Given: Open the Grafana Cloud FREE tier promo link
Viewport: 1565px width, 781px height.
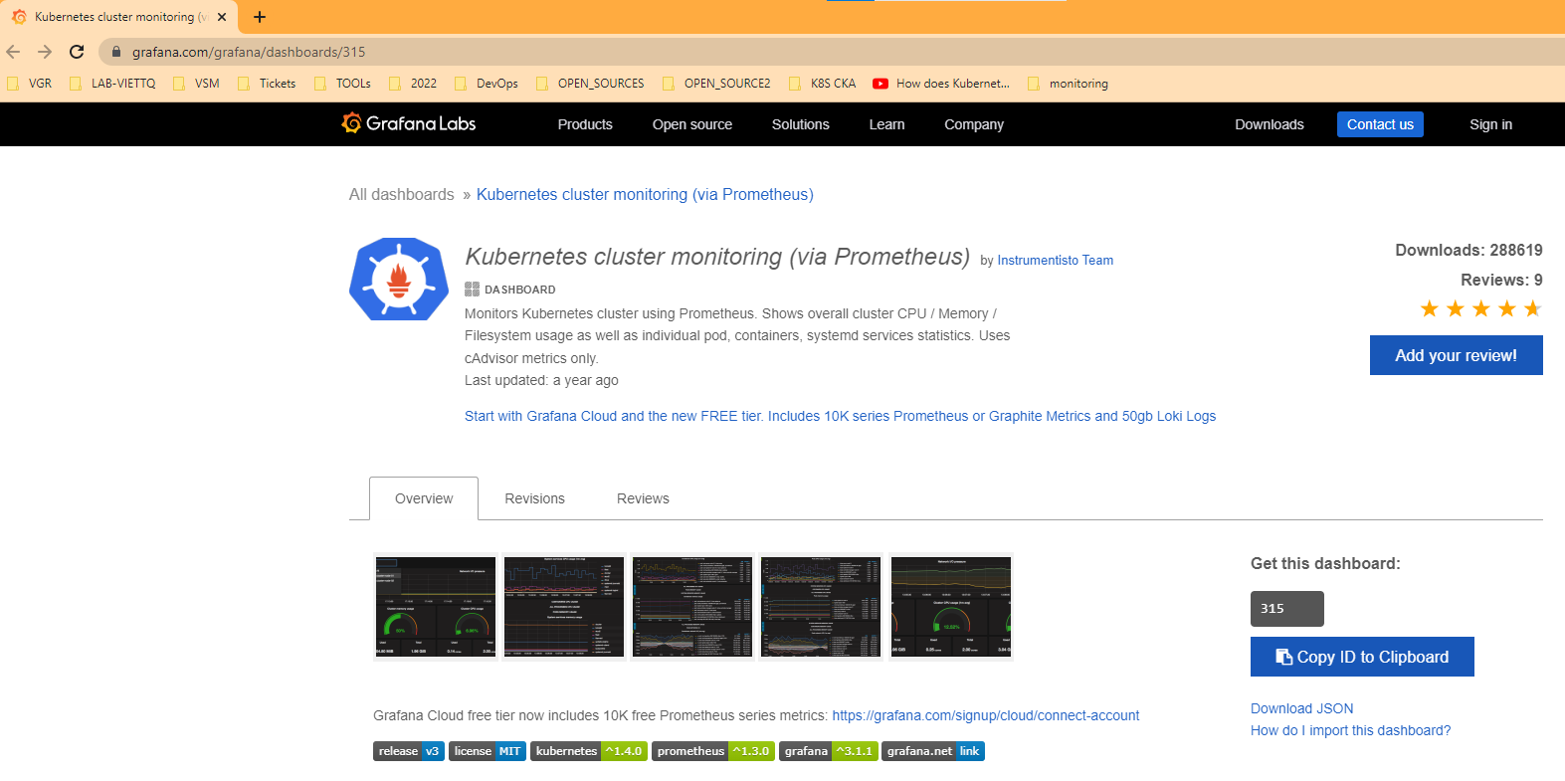Looking at the screenshot, I should pos(840,416).
